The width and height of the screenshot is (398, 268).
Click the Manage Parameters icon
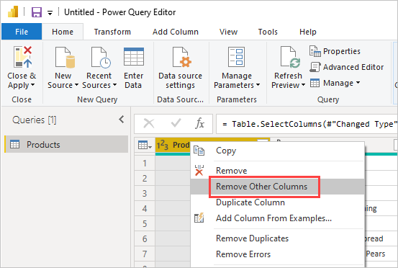pyautogui.click(x=236, y=57)
